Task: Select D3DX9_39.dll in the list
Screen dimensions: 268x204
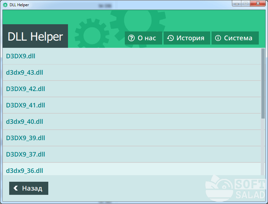Action: tap(132, 138)
